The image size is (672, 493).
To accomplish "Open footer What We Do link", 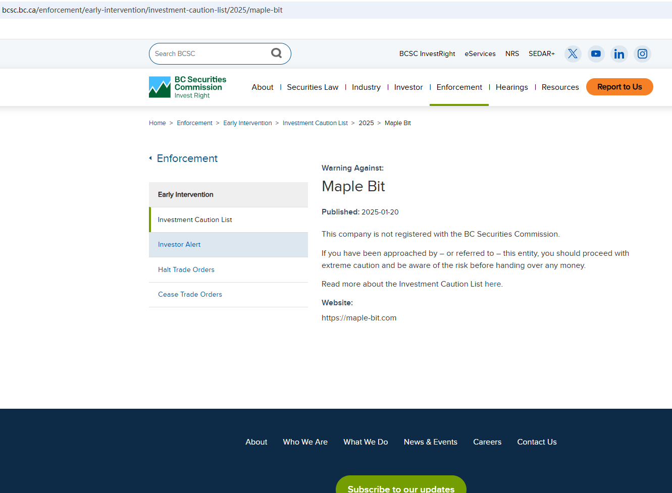I will (366, 442).
